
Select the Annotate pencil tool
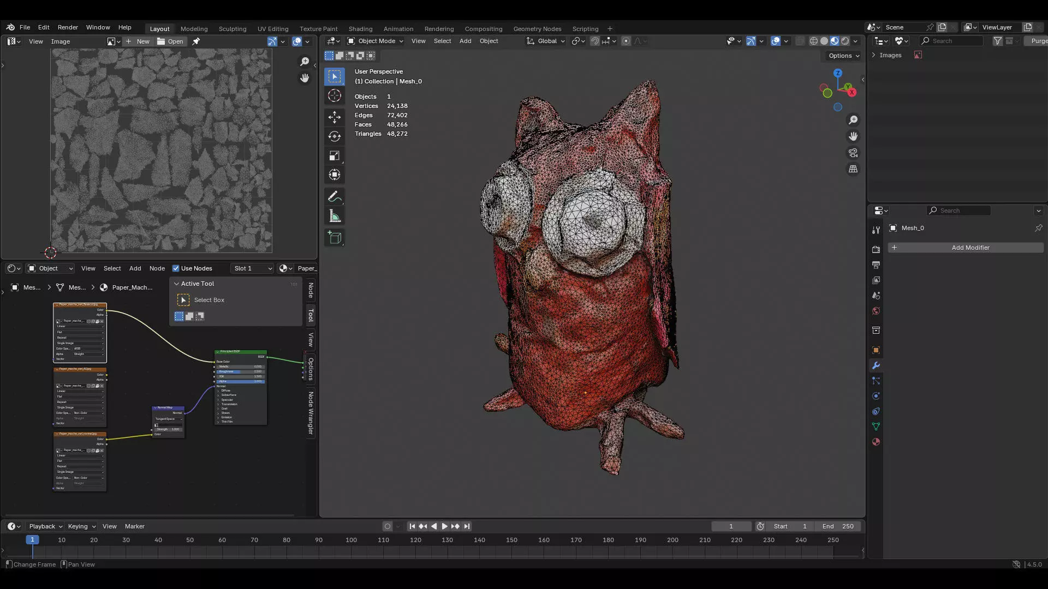point(335,197)
